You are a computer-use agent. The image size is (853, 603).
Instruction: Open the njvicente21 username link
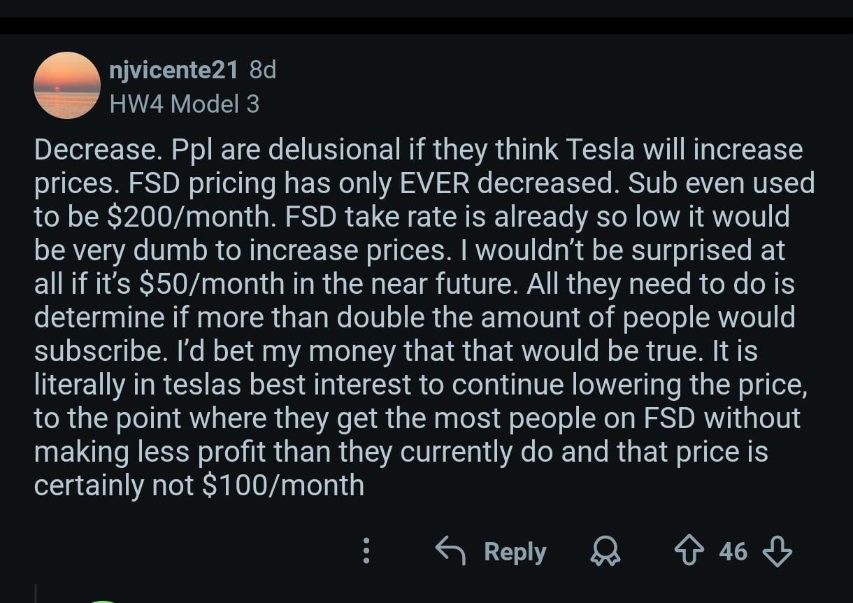pyautogui.click(x=174, y=70)
